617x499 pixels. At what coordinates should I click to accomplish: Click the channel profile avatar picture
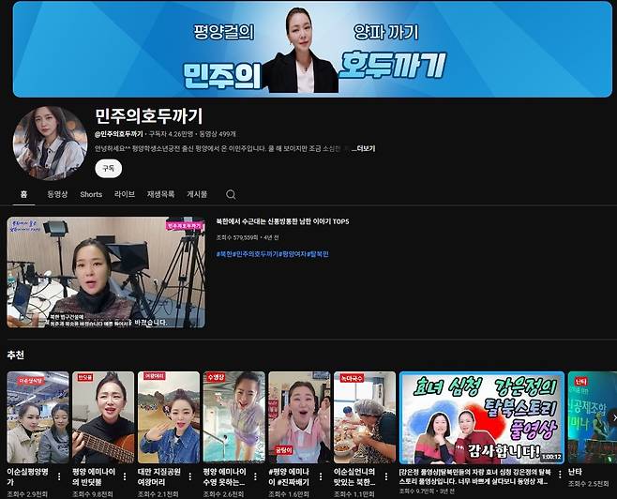50,144
